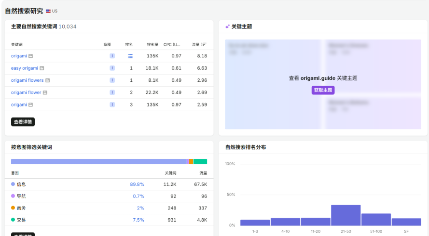Click the 7.5% link for 交易 intent
Viewport: 429px width, 236px height.
pos(138,220)
